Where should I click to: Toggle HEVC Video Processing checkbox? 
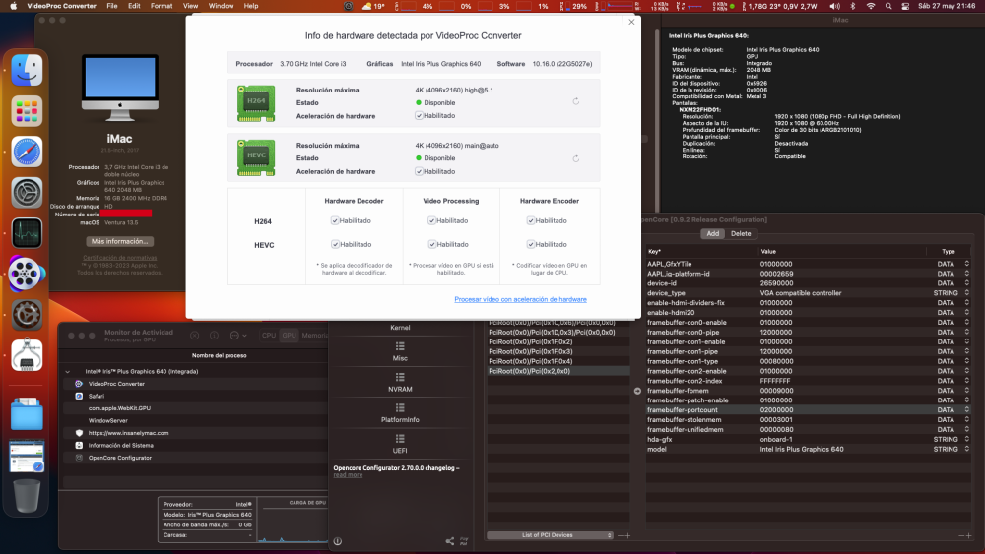(x=431, y=244)
